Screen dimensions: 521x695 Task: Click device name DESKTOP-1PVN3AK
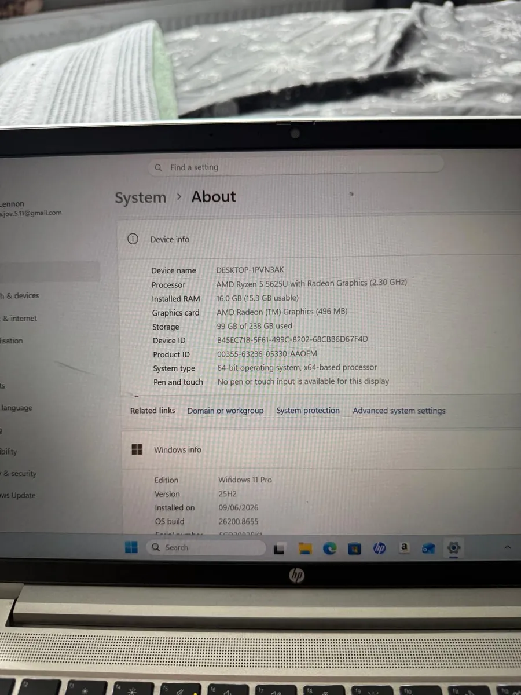(250, 270)
